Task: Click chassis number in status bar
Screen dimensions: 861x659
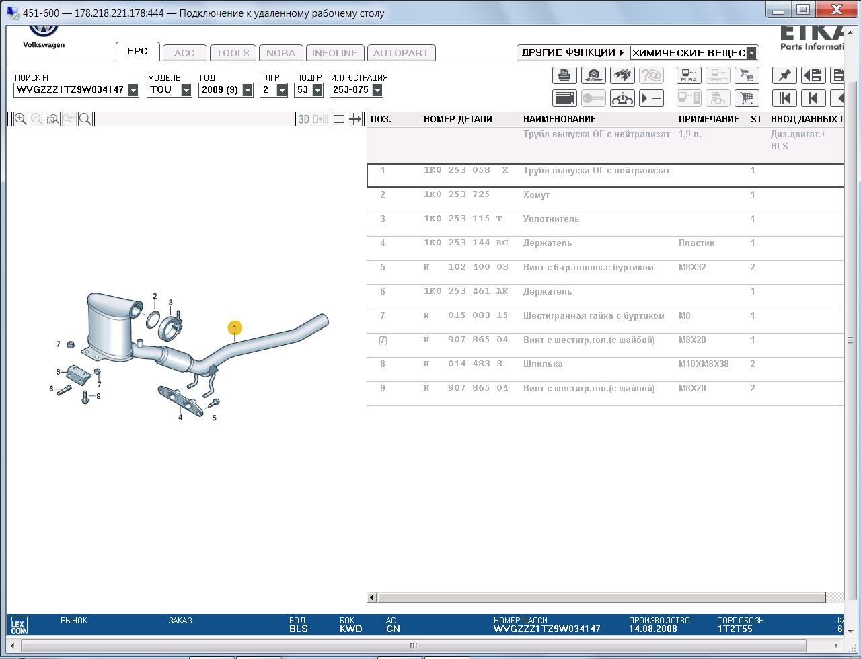Action: [547, 629]
